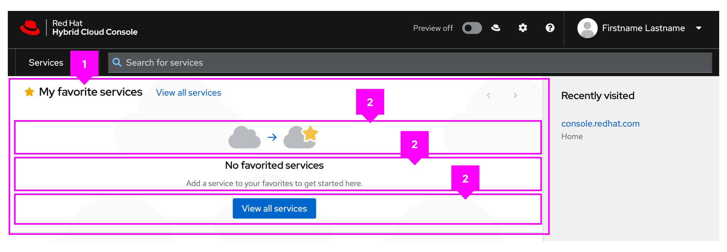Image resolution: width=727 pixels, height=252 pixels.
Task: Click the cloud-with-star favorites illustration
Action: click(301, 136)
